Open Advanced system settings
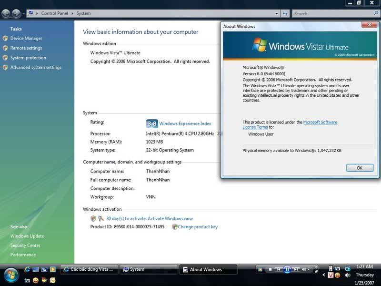 [36, 68]
